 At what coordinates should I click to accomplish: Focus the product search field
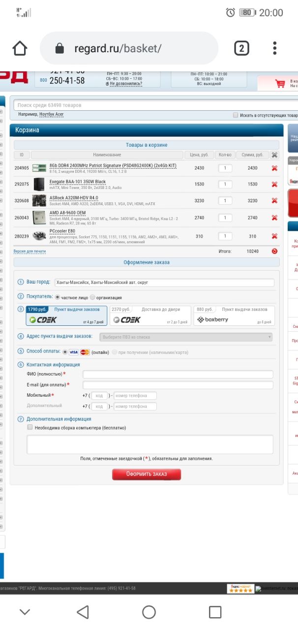click(x=155, y=105)
